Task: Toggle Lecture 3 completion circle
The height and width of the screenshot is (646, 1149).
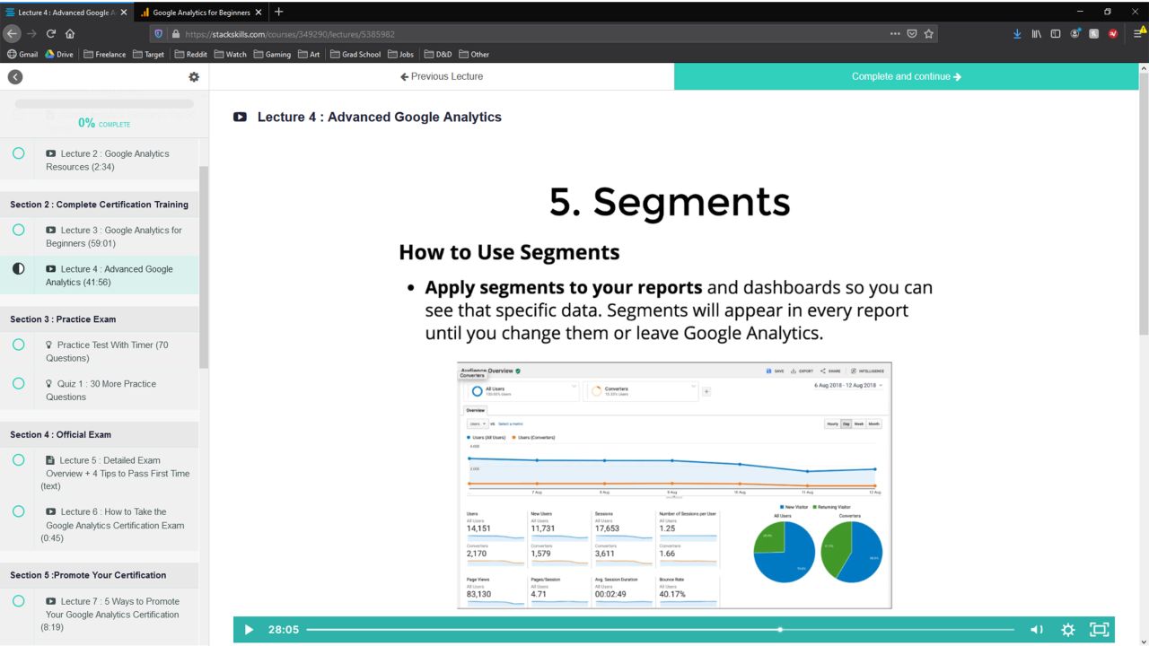Action: point(18,230)
